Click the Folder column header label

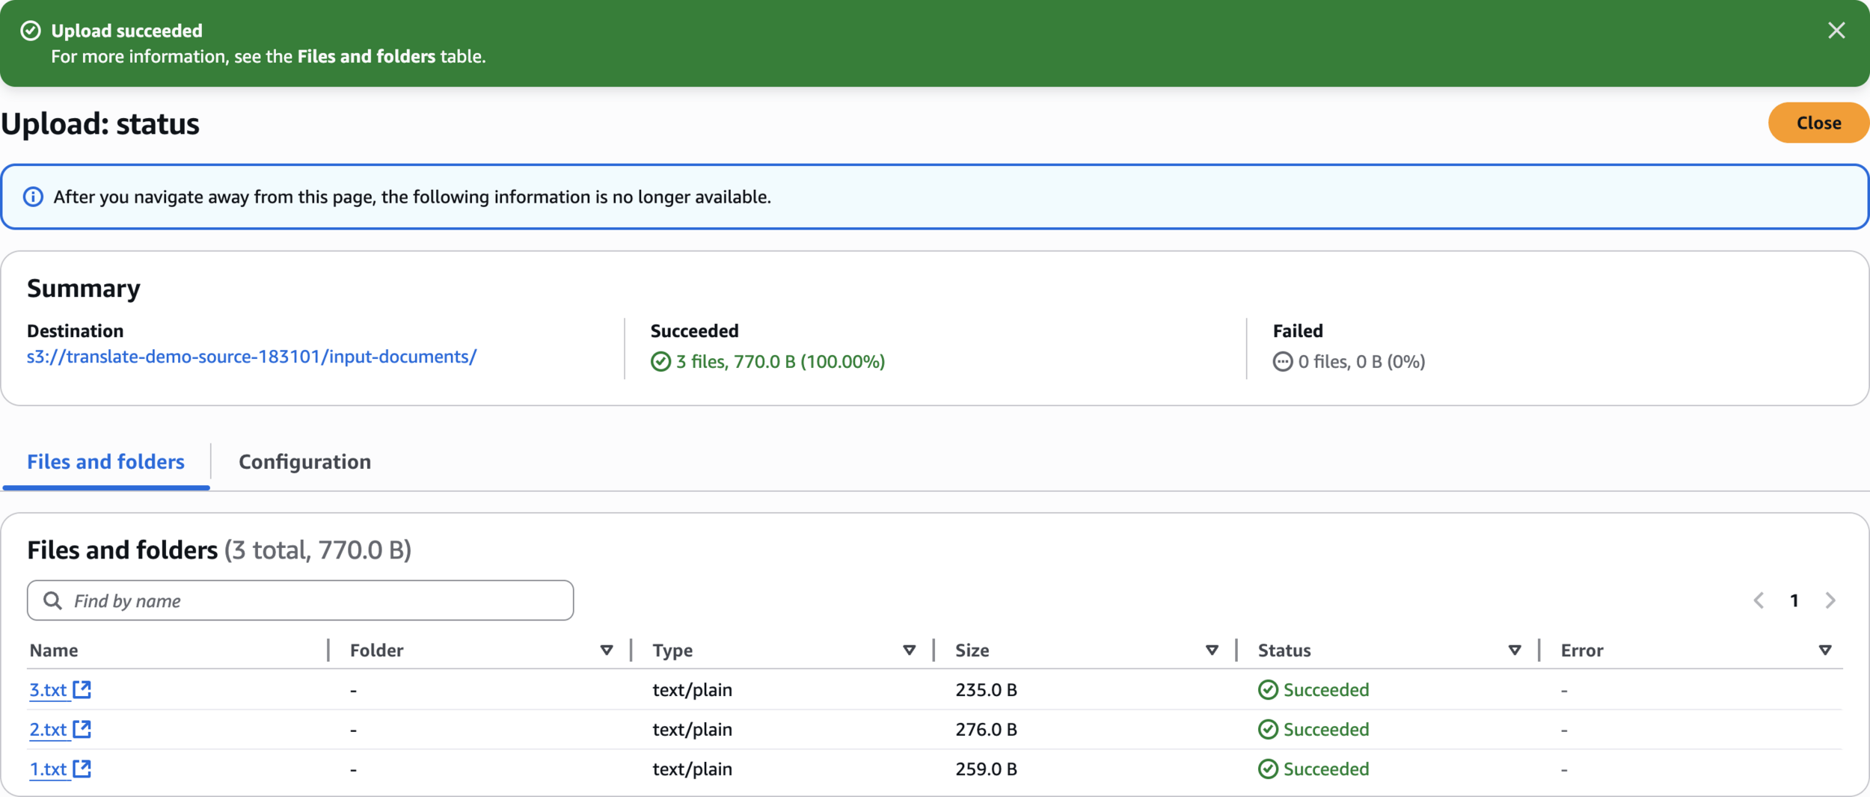(x=377, y=650)
